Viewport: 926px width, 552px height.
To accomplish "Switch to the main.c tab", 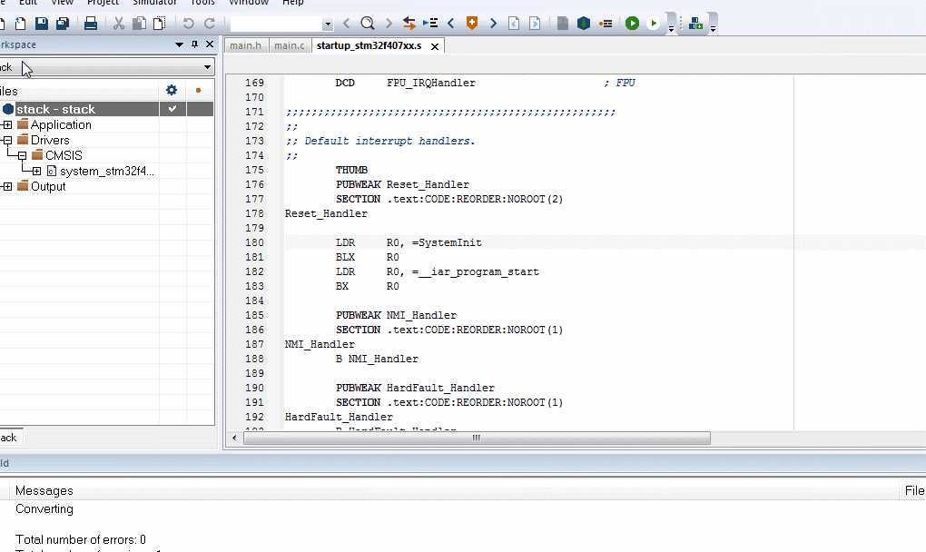I will point(290,45).
